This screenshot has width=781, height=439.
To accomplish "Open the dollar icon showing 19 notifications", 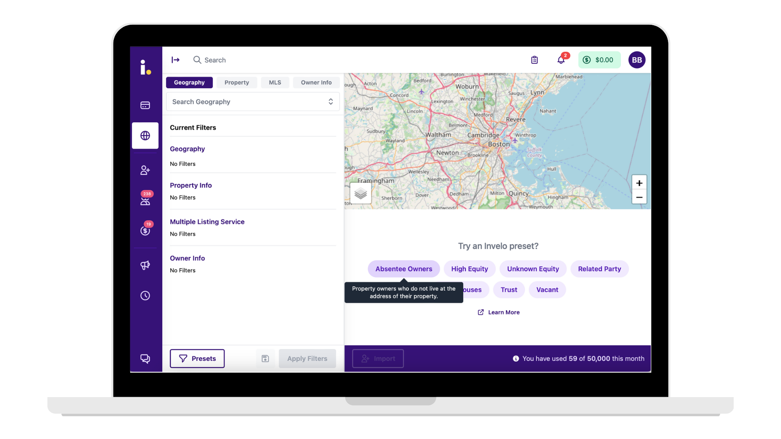I will point(145,230).
